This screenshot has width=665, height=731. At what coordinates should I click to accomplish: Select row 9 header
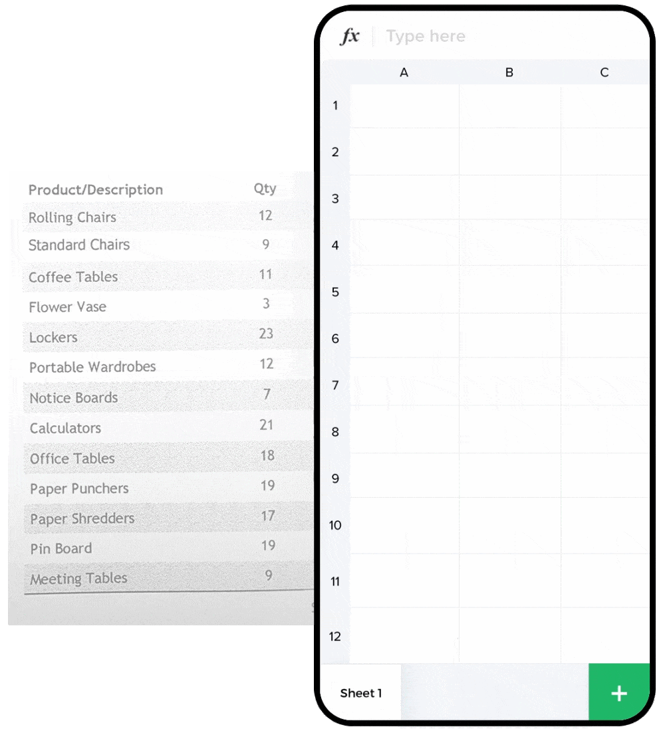(335, 478)
